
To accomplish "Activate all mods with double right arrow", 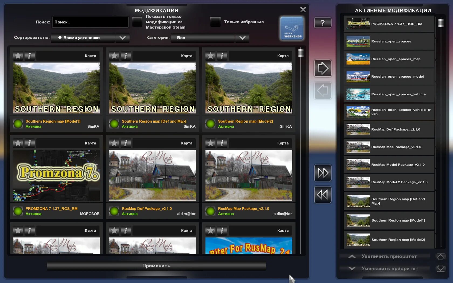I will 323,173.
